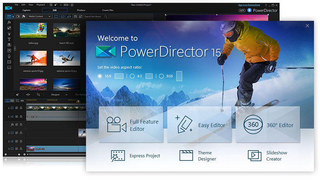Start the Slideshow Creator icon

(x=254, y=156)
